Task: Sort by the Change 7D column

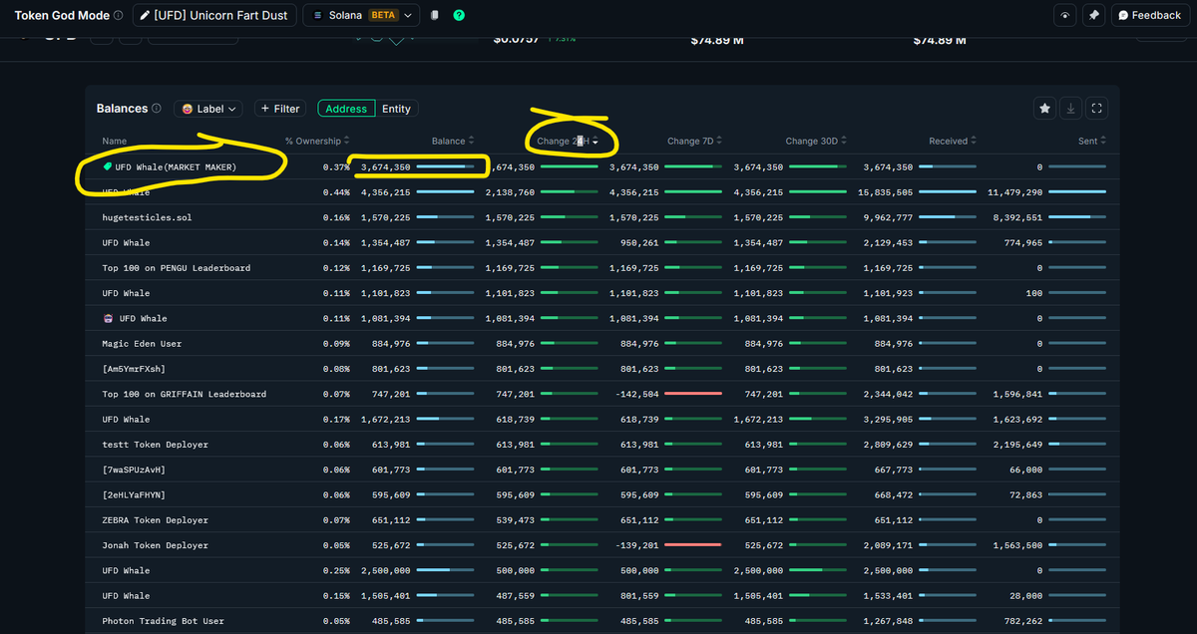Action: click(695, 142)
